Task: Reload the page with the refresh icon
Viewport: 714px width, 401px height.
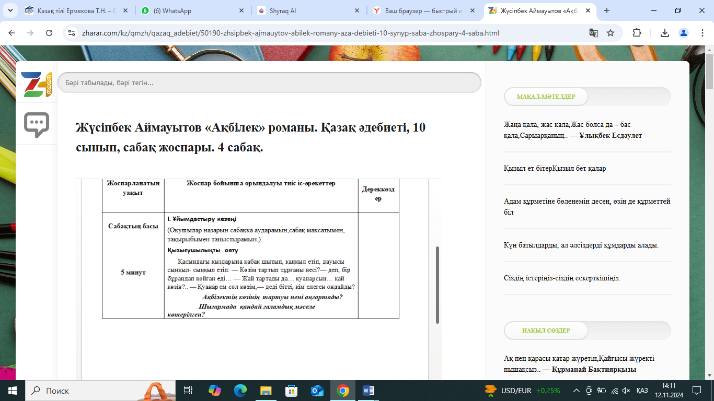Action: (49, 33)
